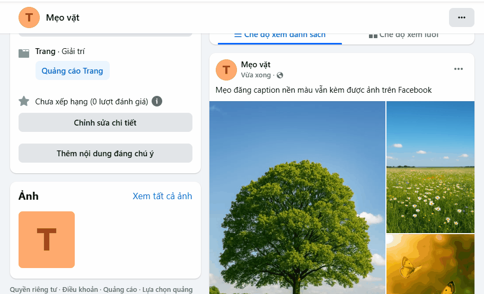484x294 pixels.
Task: Open the Quảng cáo footer link
Action: [120, 290]
